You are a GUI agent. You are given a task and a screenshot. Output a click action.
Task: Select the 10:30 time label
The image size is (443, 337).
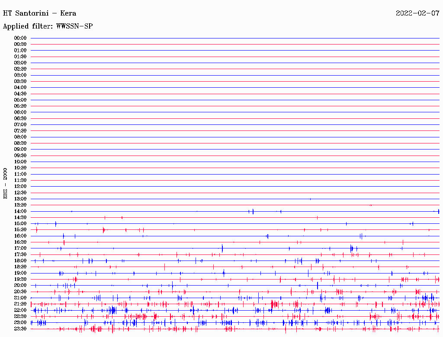click(20, 168)
